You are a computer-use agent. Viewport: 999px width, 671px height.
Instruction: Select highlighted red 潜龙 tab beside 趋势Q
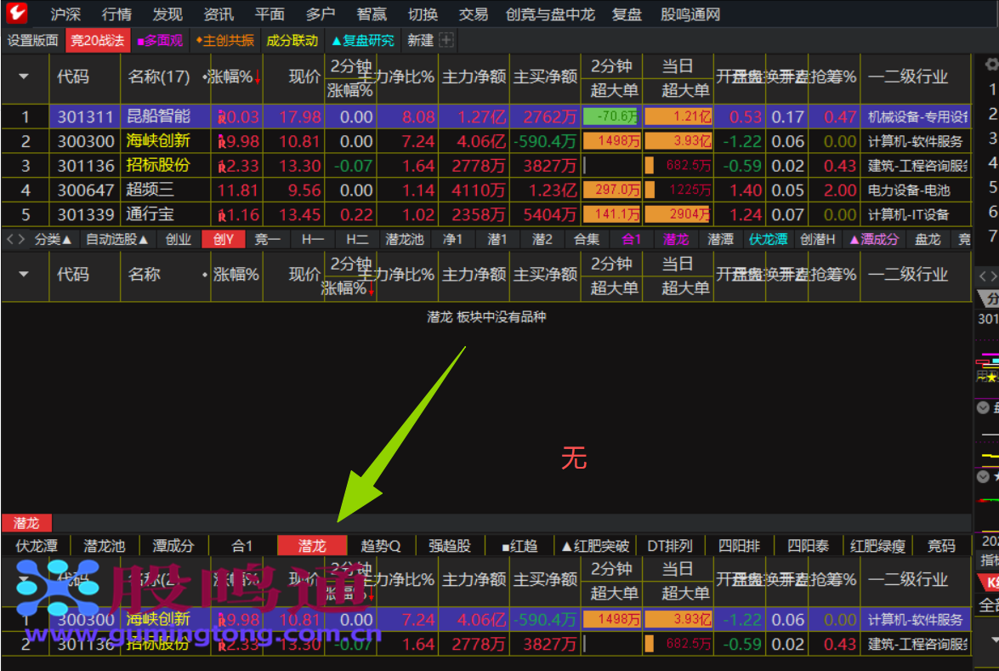(x=312, y=545)
